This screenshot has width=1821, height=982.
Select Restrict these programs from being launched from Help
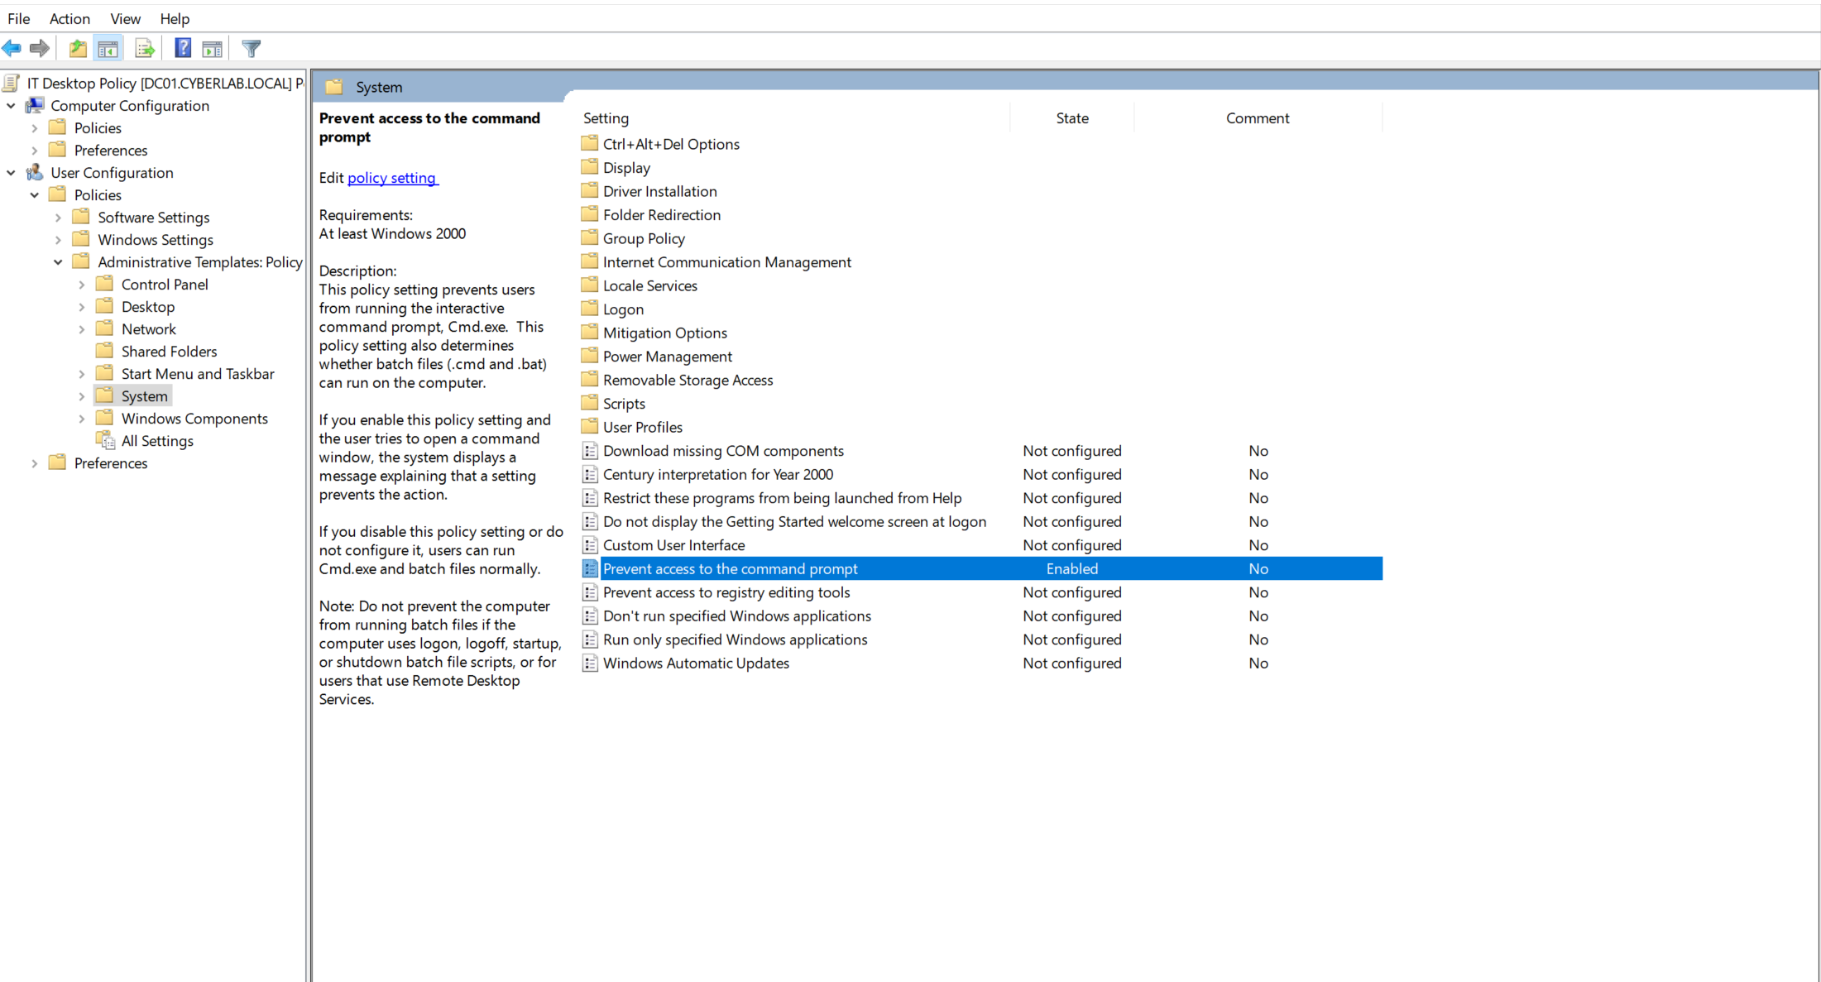click(x=782, y=498)
